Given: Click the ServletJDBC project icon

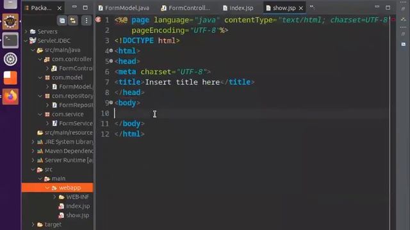Looking at the screenshot, I should click(33, 41).
